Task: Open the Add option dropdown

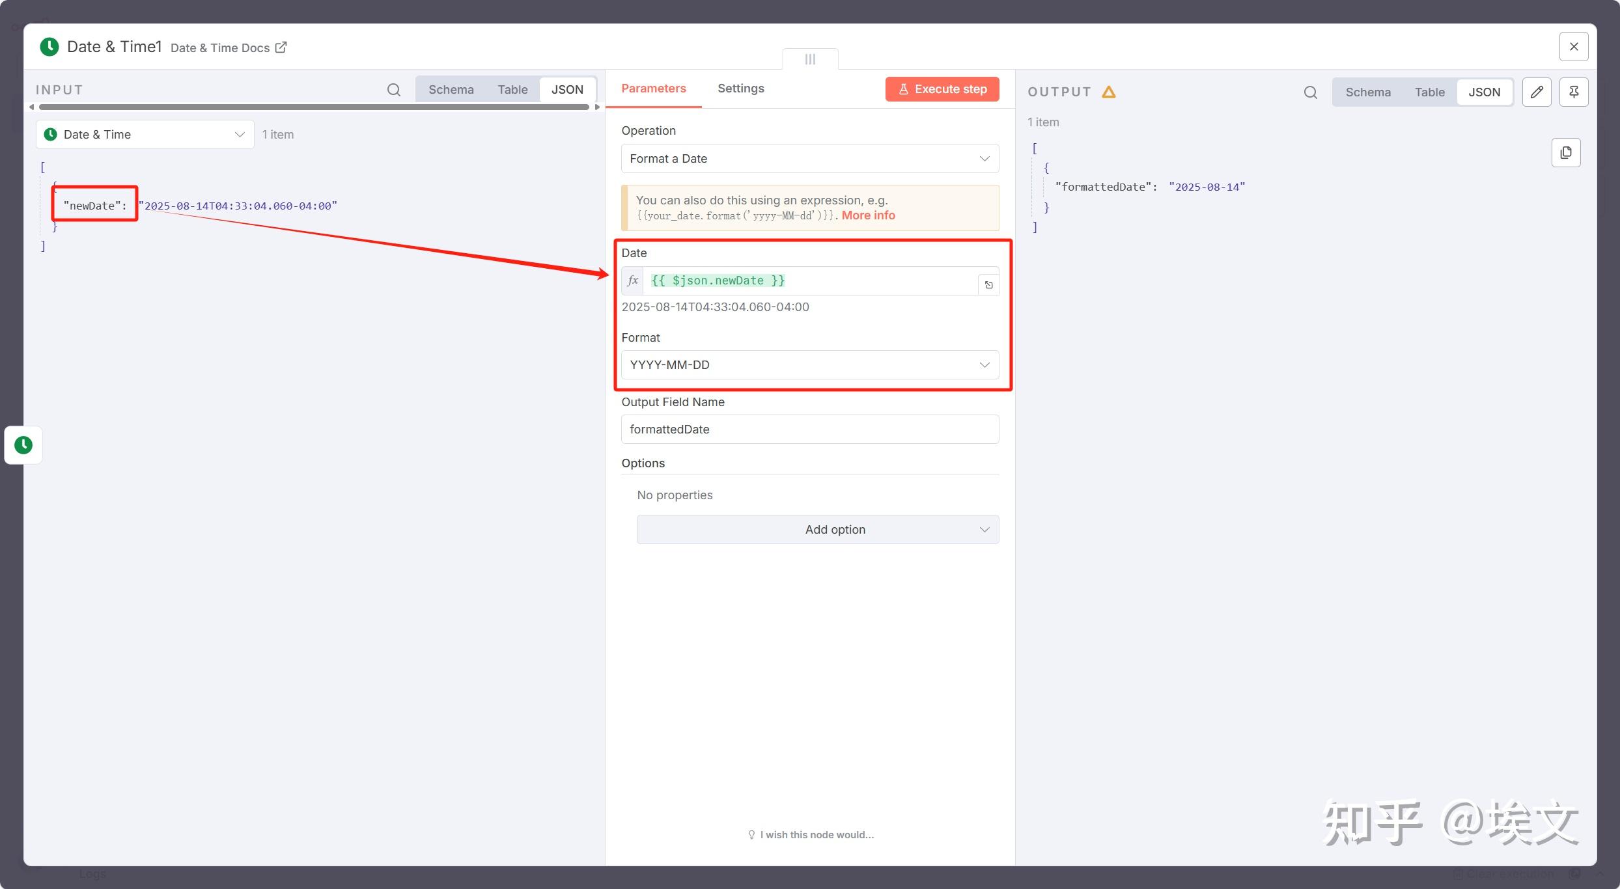Action: pyautogui.click(x=817, y=530)
